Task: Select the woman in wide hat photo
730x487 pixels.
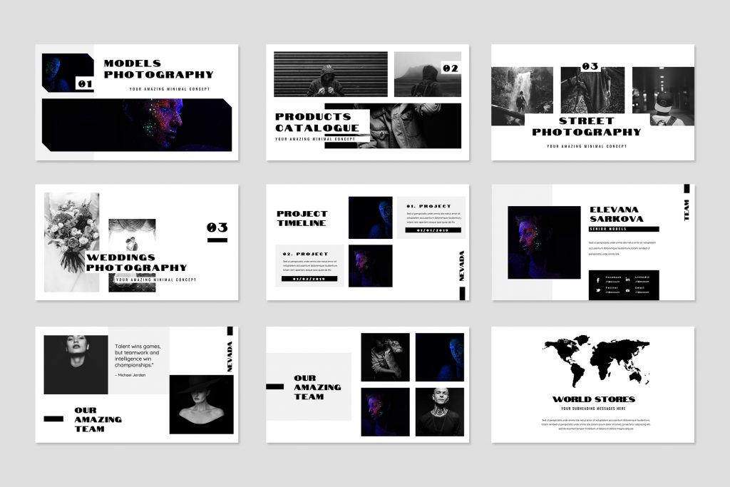Action: coord(202,404)
